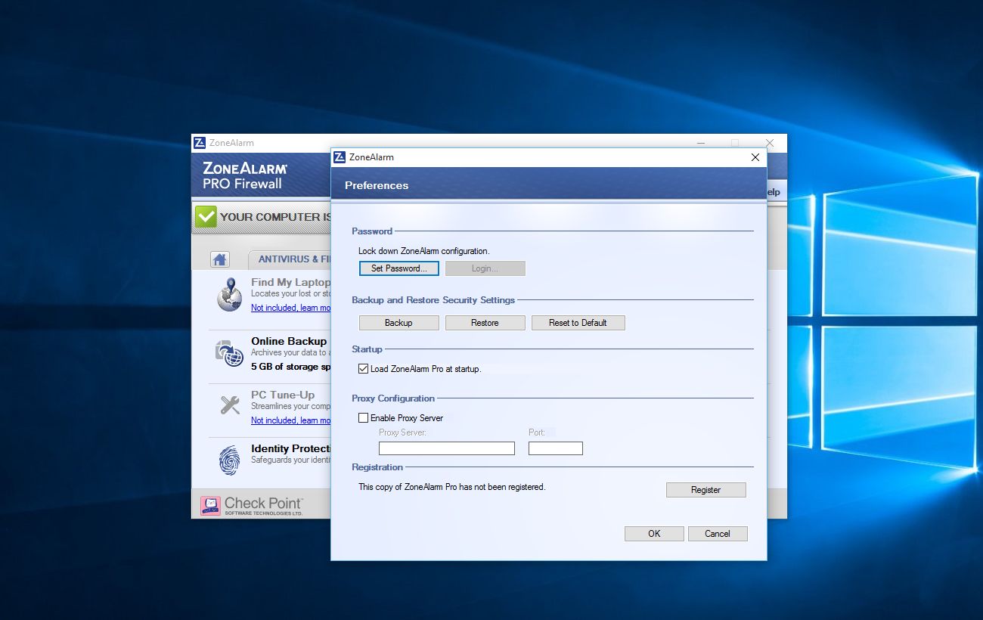The width and height of the screenshot is (983, 620).
Task: Click the Identity Protection fingerprint icon
Action: tap(229, 460)
